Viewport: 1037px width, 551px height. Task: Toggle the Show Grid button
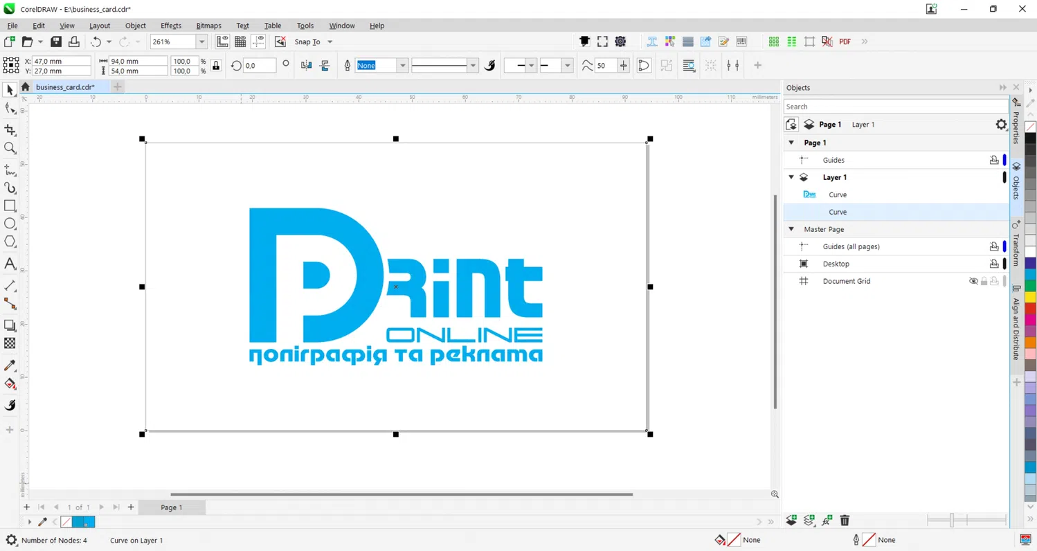241,42
